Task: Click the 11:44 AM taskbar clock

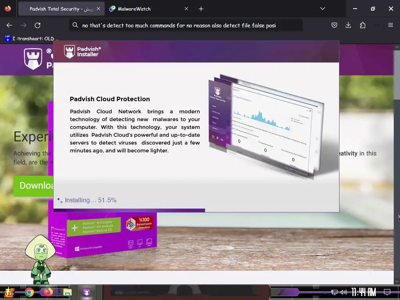Action: pos(364,292)
